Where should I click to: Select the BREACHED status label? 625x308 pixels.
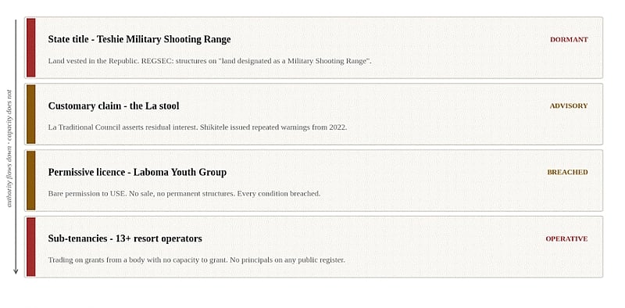tap(567, 172)
